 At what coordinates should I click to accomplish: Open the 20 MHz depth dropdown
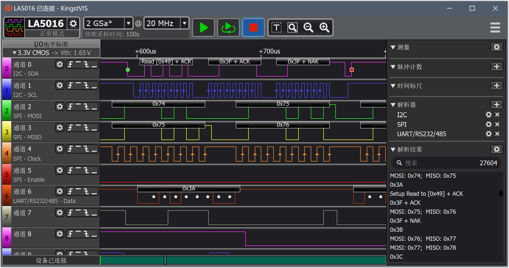(x=184, y=23)
